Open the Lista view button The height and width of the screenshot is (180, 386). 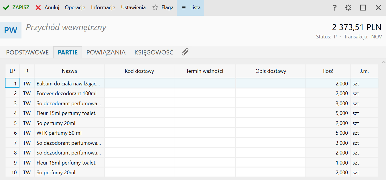(x=190, y=8)
